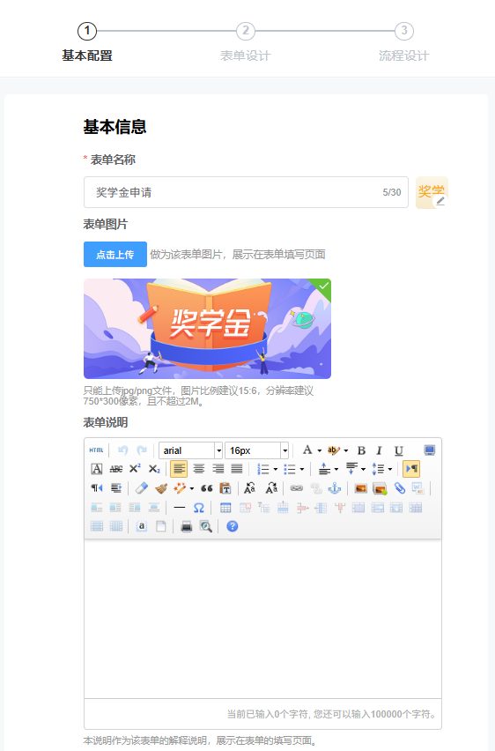Select the 奖学金 banner image thumbnail

(x=207, y=329)
